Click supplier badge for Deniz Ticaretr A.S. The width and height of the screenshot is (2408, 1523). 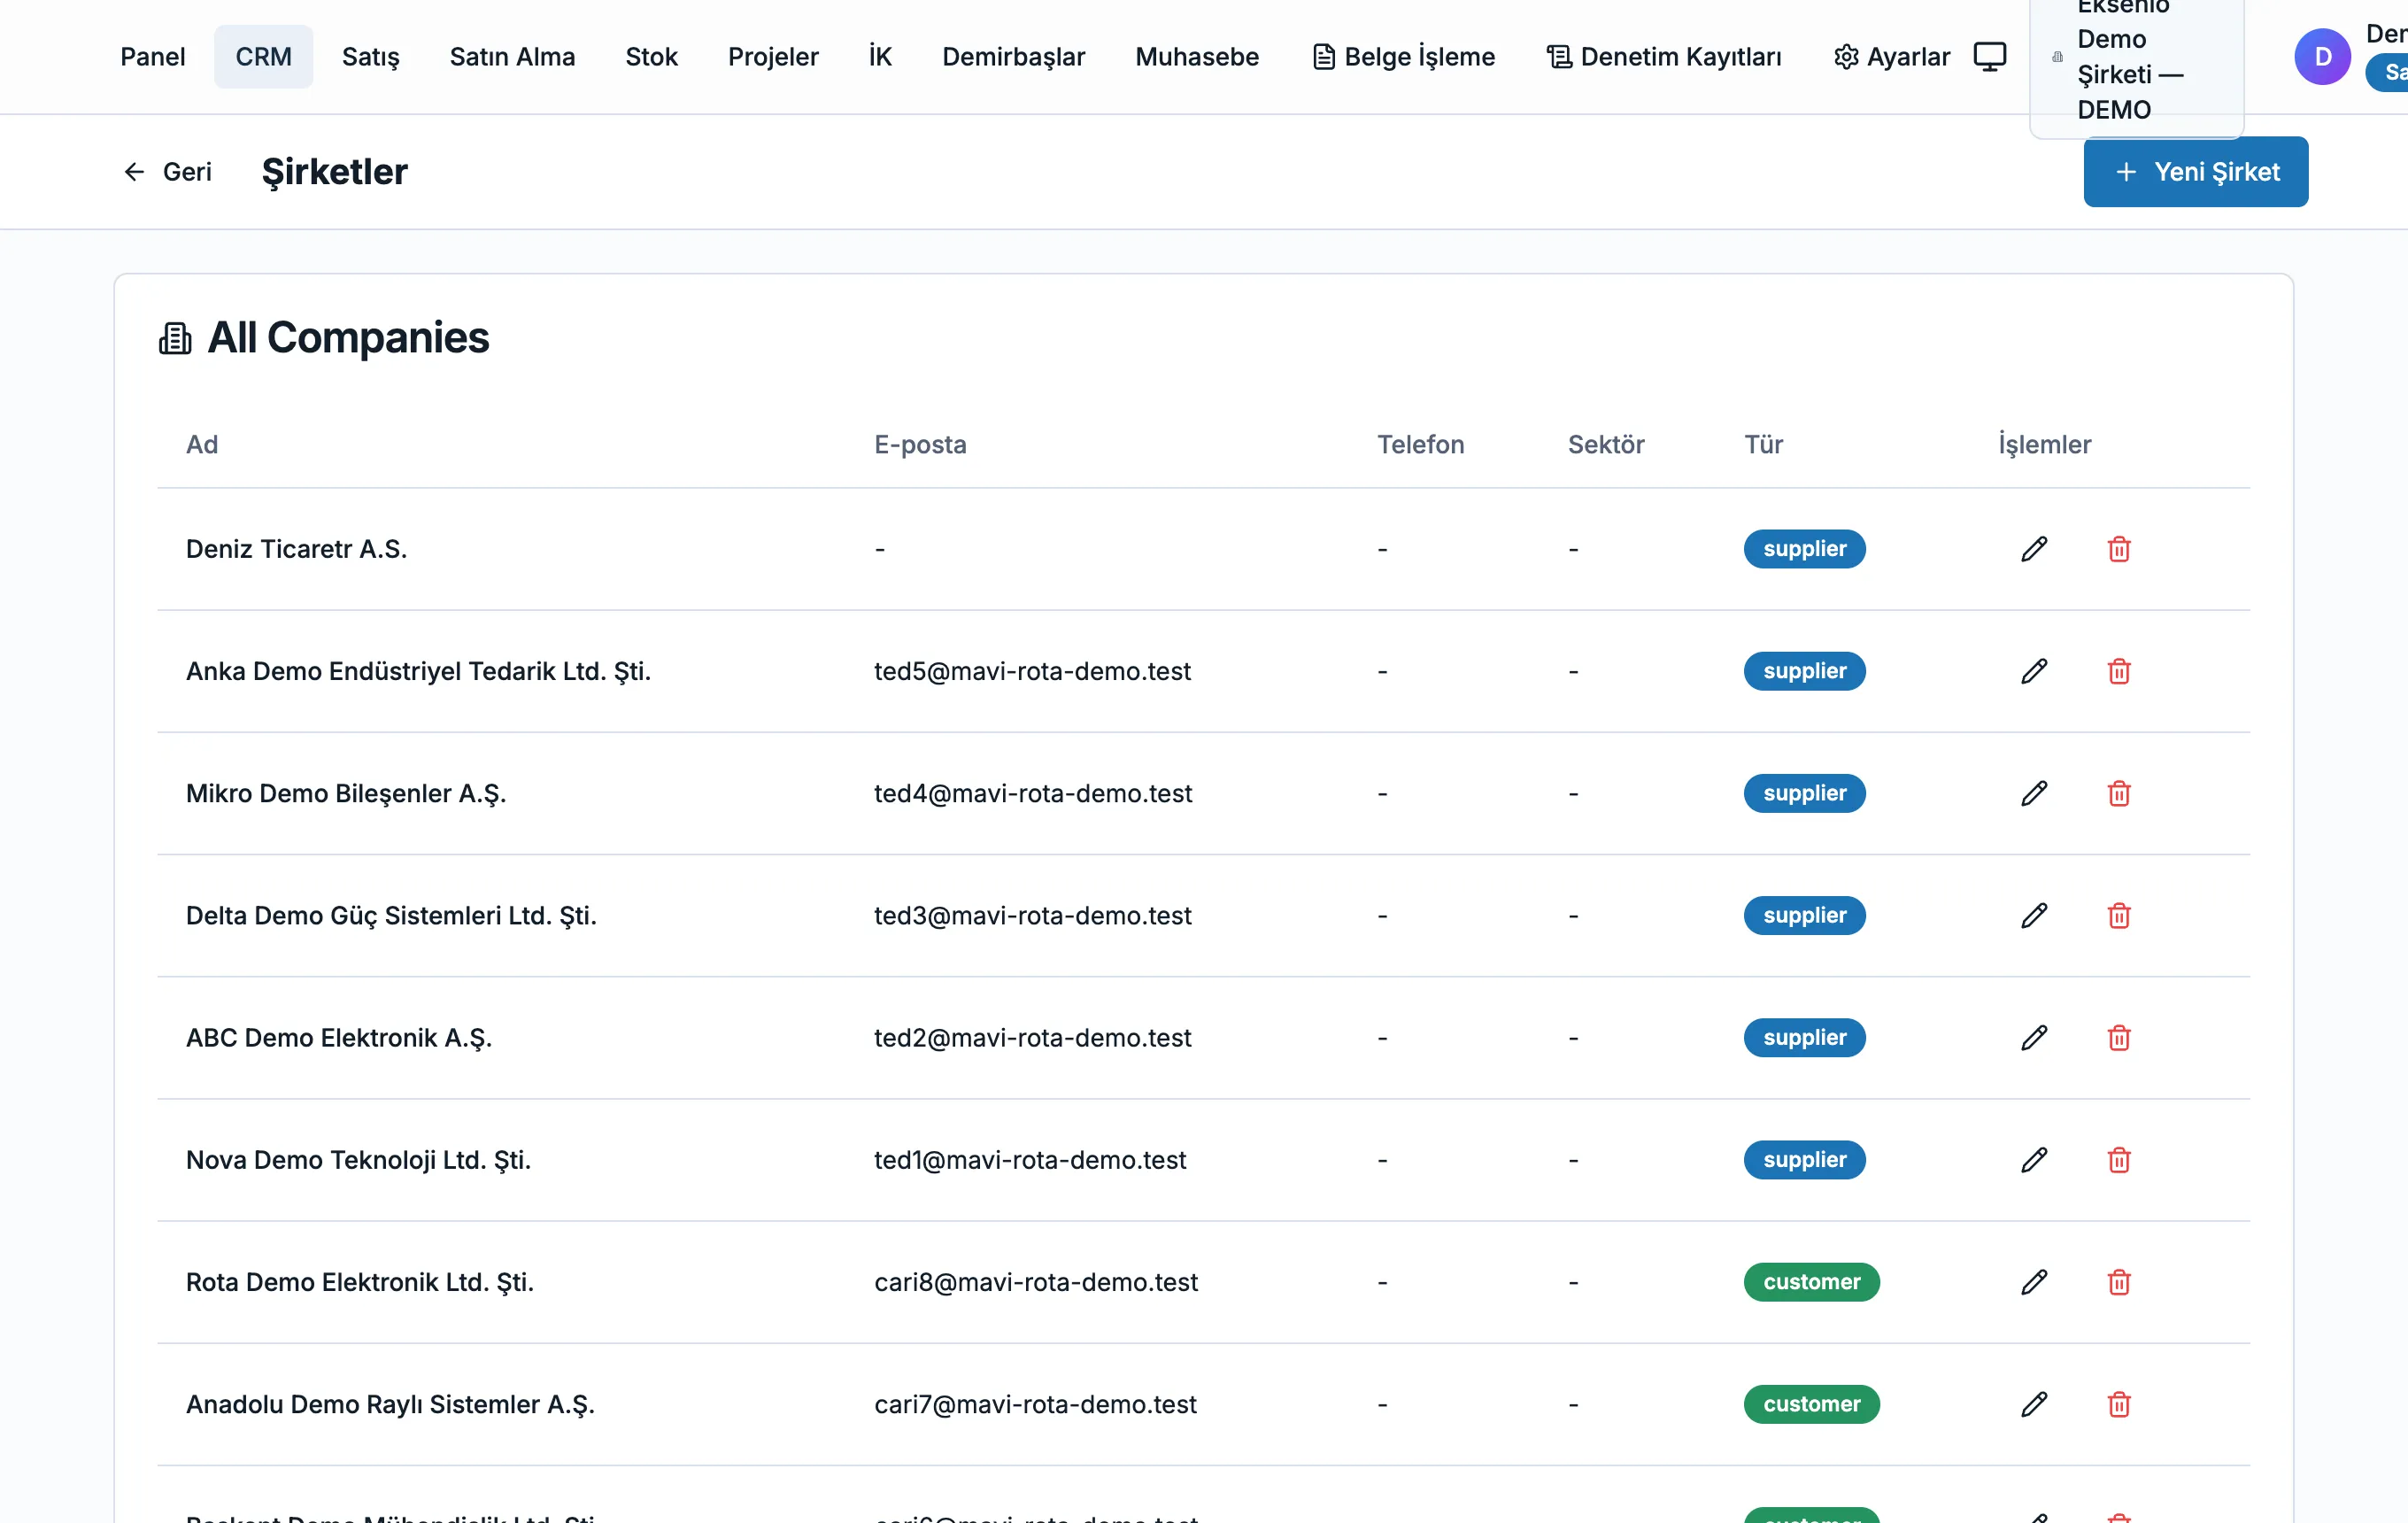1804,549
